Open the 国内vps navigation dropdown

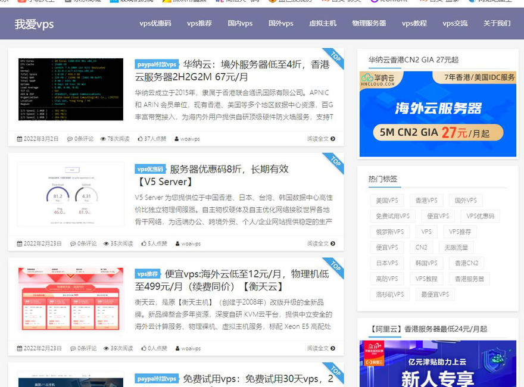[x=240, y=24]
